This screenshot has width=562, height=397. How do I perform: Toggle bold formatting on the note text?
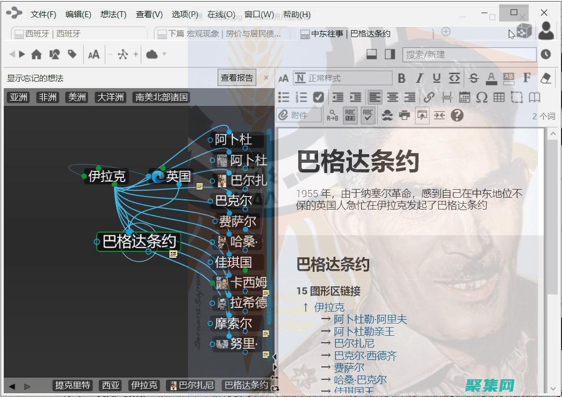pyautogui.click(x=401, y=77)
